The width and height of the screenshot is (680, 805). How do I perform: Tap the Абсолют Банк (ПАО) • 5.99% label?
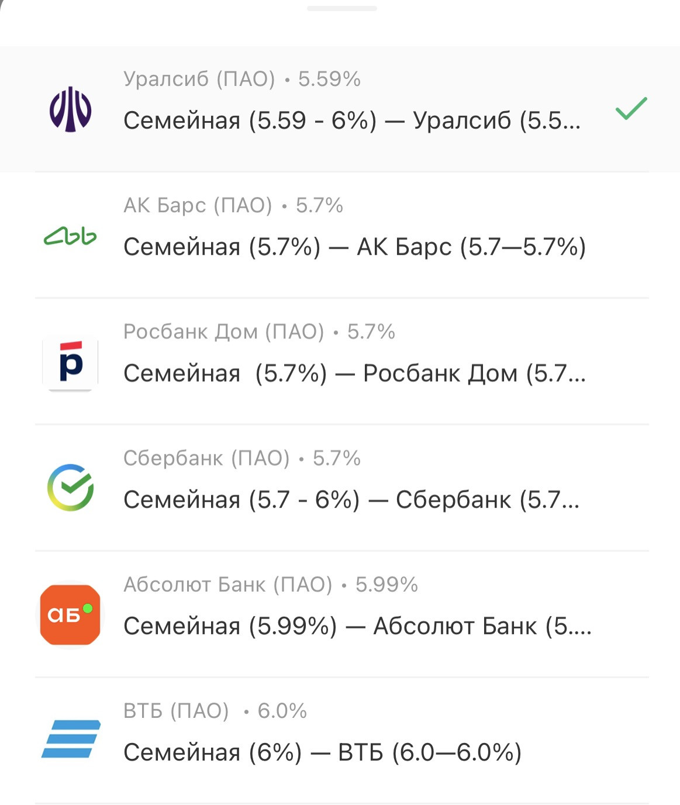click(x=270, y=584)
